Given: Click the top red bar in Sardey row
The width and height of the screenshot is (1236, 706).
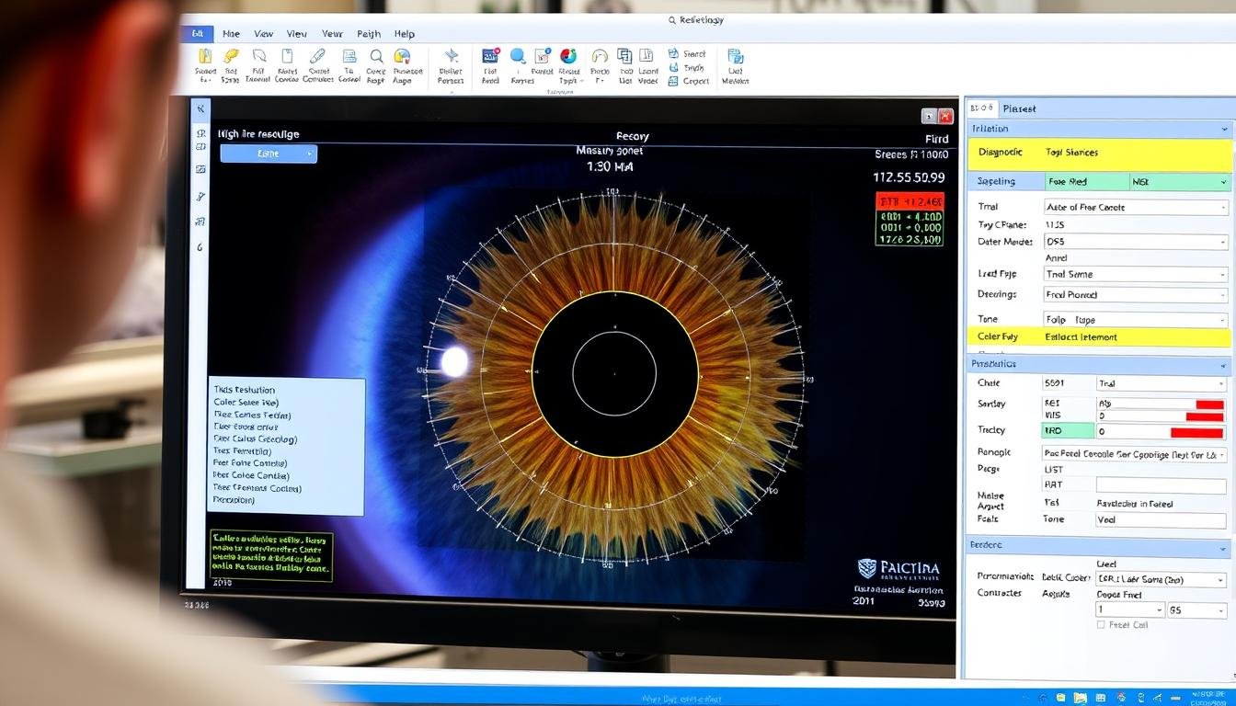Looking at the screenshot, I should tap(1208, 404).
